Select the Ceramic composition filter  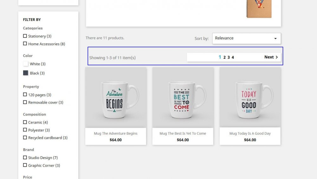click(x=25, y=122)
